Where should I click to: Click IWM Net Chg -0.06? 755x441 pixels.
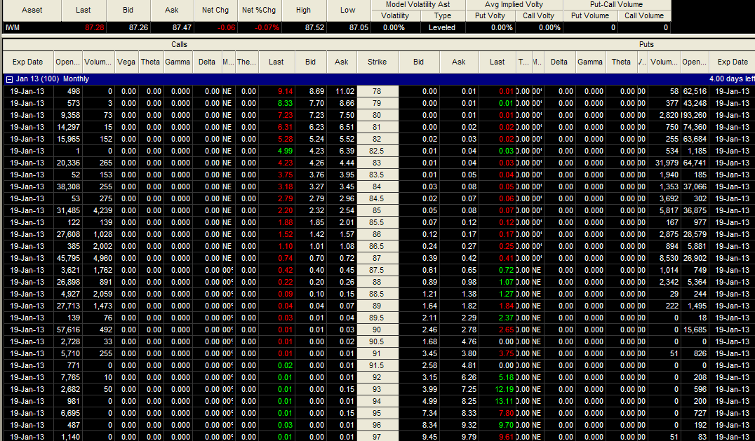coord(227,28)
